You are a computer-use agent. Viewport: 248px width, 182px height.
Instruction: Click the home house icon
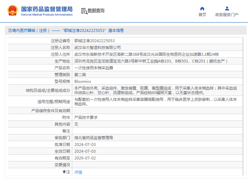pyautogui.click(x=202, y=8)
